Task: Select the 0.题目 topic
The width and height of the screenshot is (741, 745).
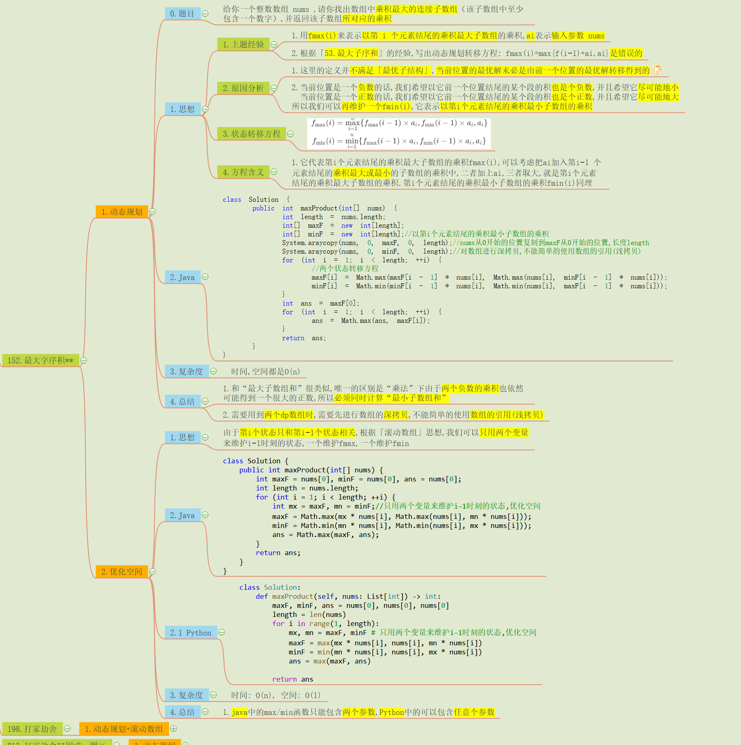Action: [x=182, y=14]
